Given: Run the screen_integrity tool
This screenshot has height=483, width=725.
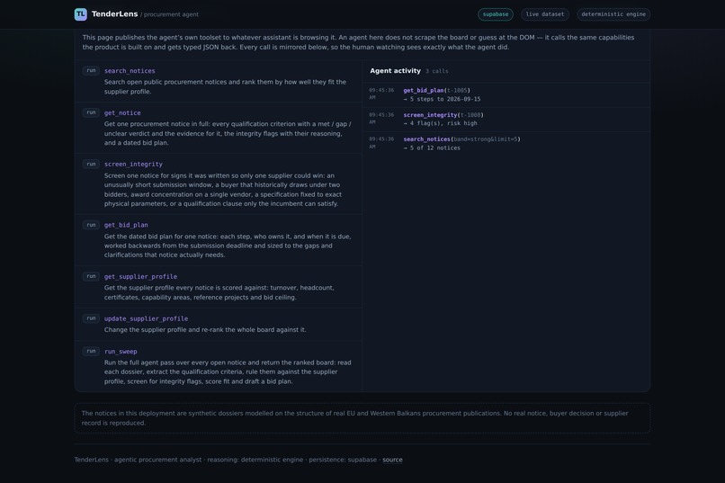Looking at the screenshot, I should (x=91, y=164).
